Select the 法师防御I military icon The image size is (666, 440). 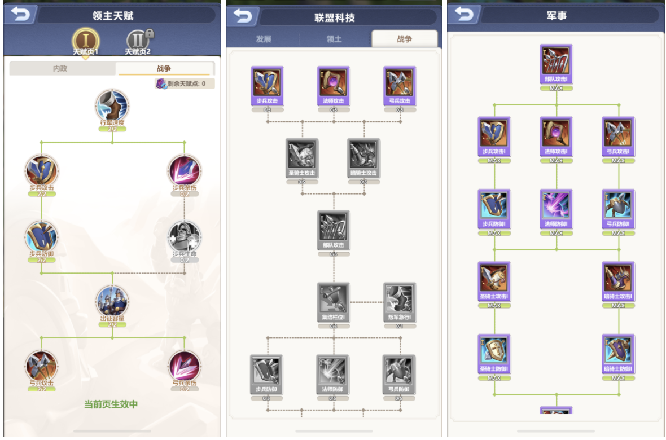click(557, 209)
